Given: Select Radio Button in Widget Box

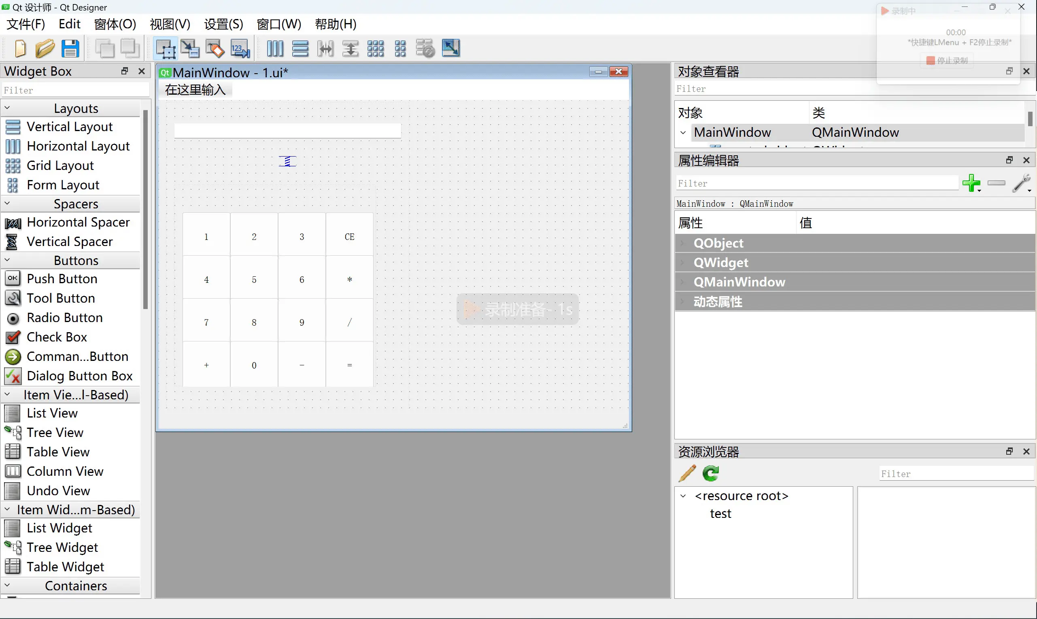Looking at the screenshot, I should [x=64, y=318].
